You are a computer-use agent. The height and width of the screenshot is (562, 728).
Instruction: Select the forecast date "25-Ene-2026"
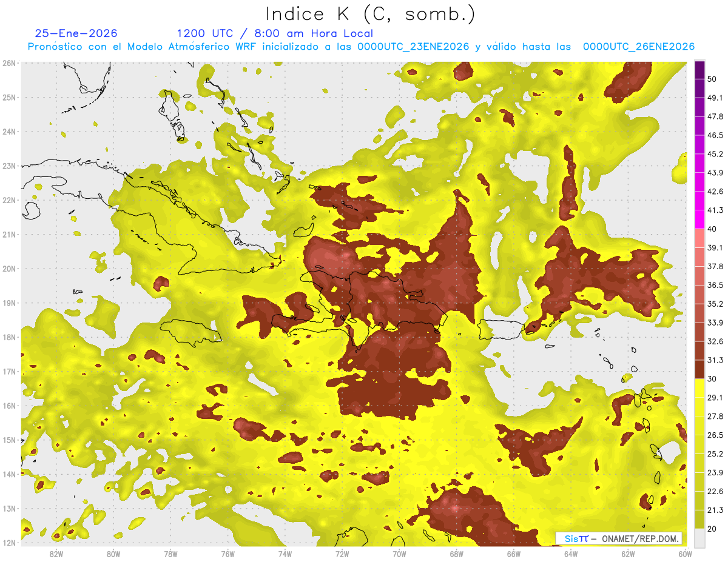pos(76,33)
